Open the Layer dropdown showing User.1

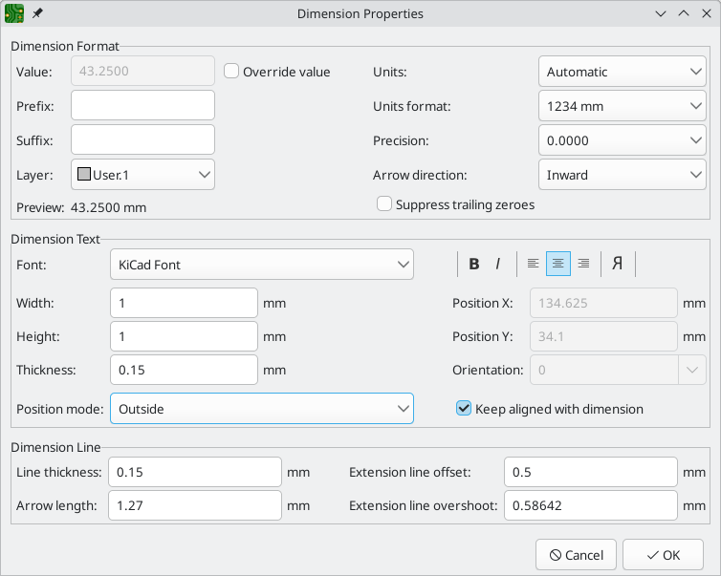point(142,175)
